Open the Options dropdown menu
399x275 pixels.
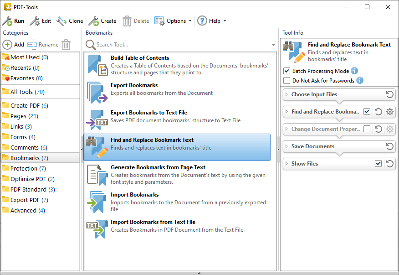[x=173, y=21]
